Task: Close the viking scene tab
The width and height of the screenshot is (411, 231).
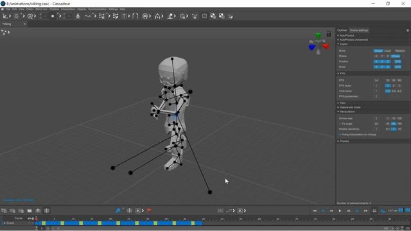Action: coord(24,24)
